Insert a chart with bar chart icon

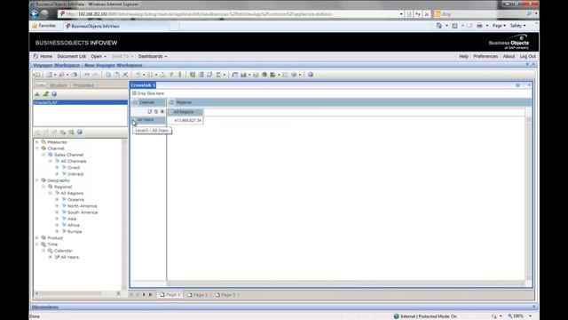pyautogui.click(x=243, y=75)
